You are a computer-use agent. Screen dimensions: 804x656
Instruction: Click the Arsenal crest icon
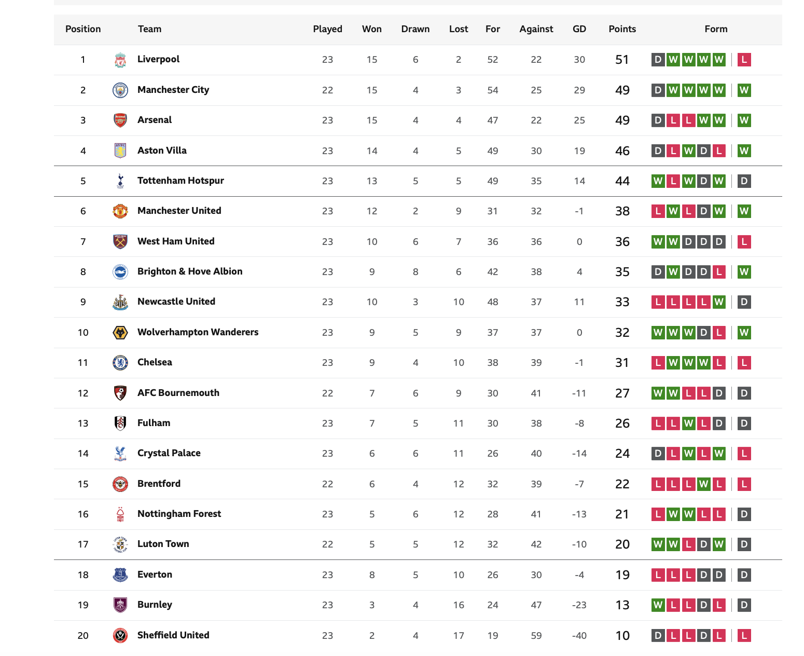point(120,120)
